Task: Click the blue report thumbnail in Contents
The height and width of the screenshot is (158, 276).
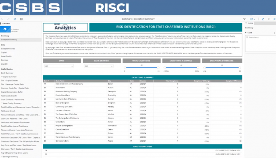Action: pos(5,29)
